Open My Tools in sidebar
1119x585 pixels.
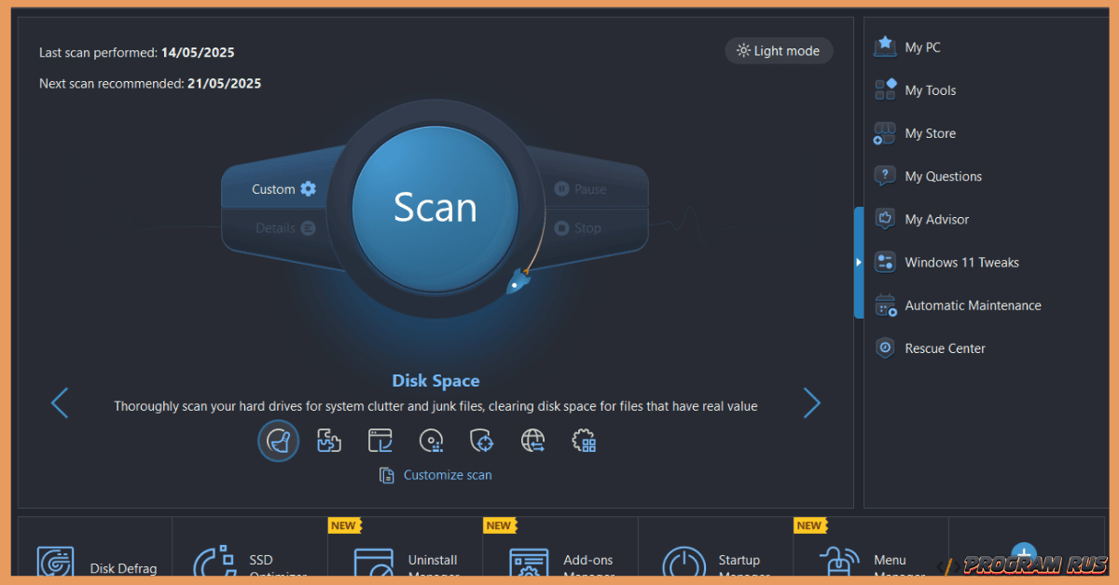coord(930,90)
